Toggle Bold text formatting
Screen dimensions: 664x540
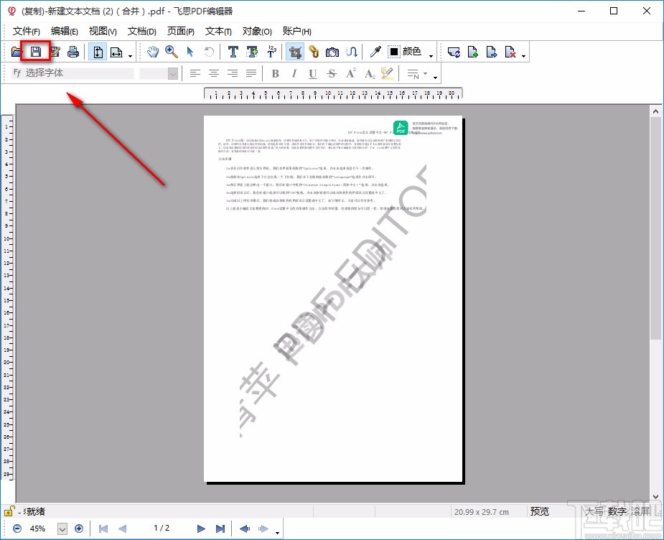pyautogui.click(x=275, y=73)
